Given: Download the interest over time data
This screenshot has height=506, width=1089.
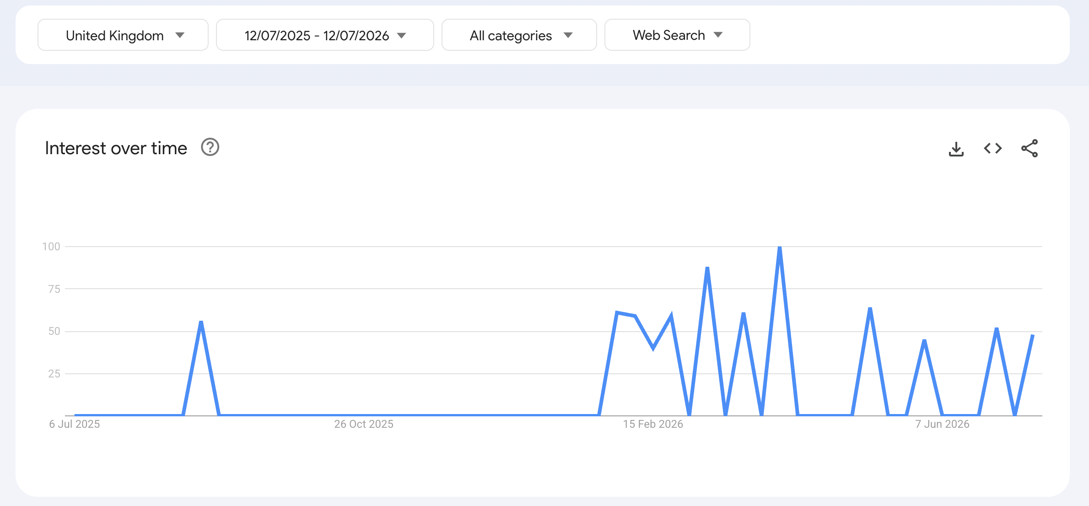Looking at the screenshot, I should [956, 149].
